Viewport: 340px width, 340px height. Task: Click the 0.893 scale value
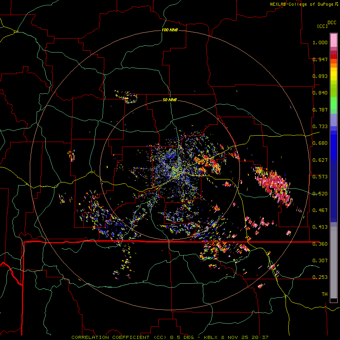tap(320, 76)
